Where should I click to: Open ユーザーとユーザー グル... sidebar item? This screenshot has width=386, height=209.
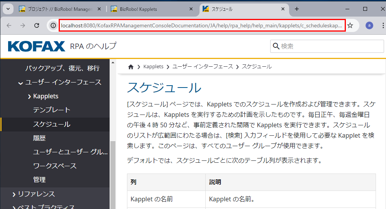(70, 152)
